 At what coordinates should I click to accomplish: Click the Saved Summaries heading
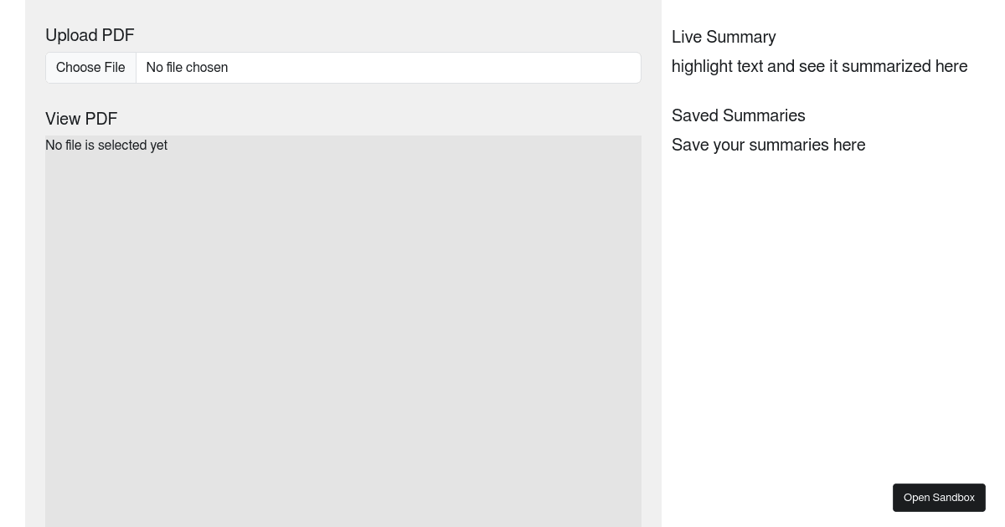739,115
